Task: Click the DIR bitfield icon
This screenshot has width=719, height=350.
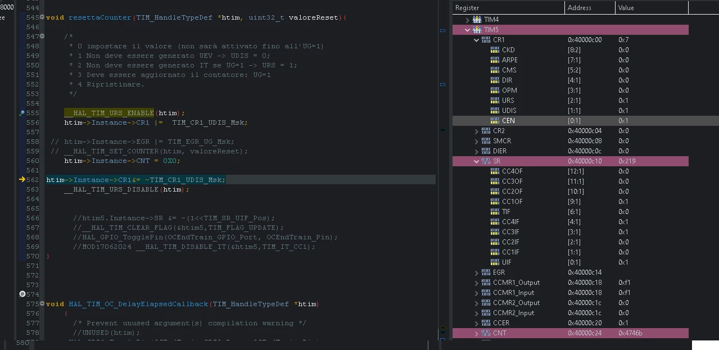Action: pos(495,80)
